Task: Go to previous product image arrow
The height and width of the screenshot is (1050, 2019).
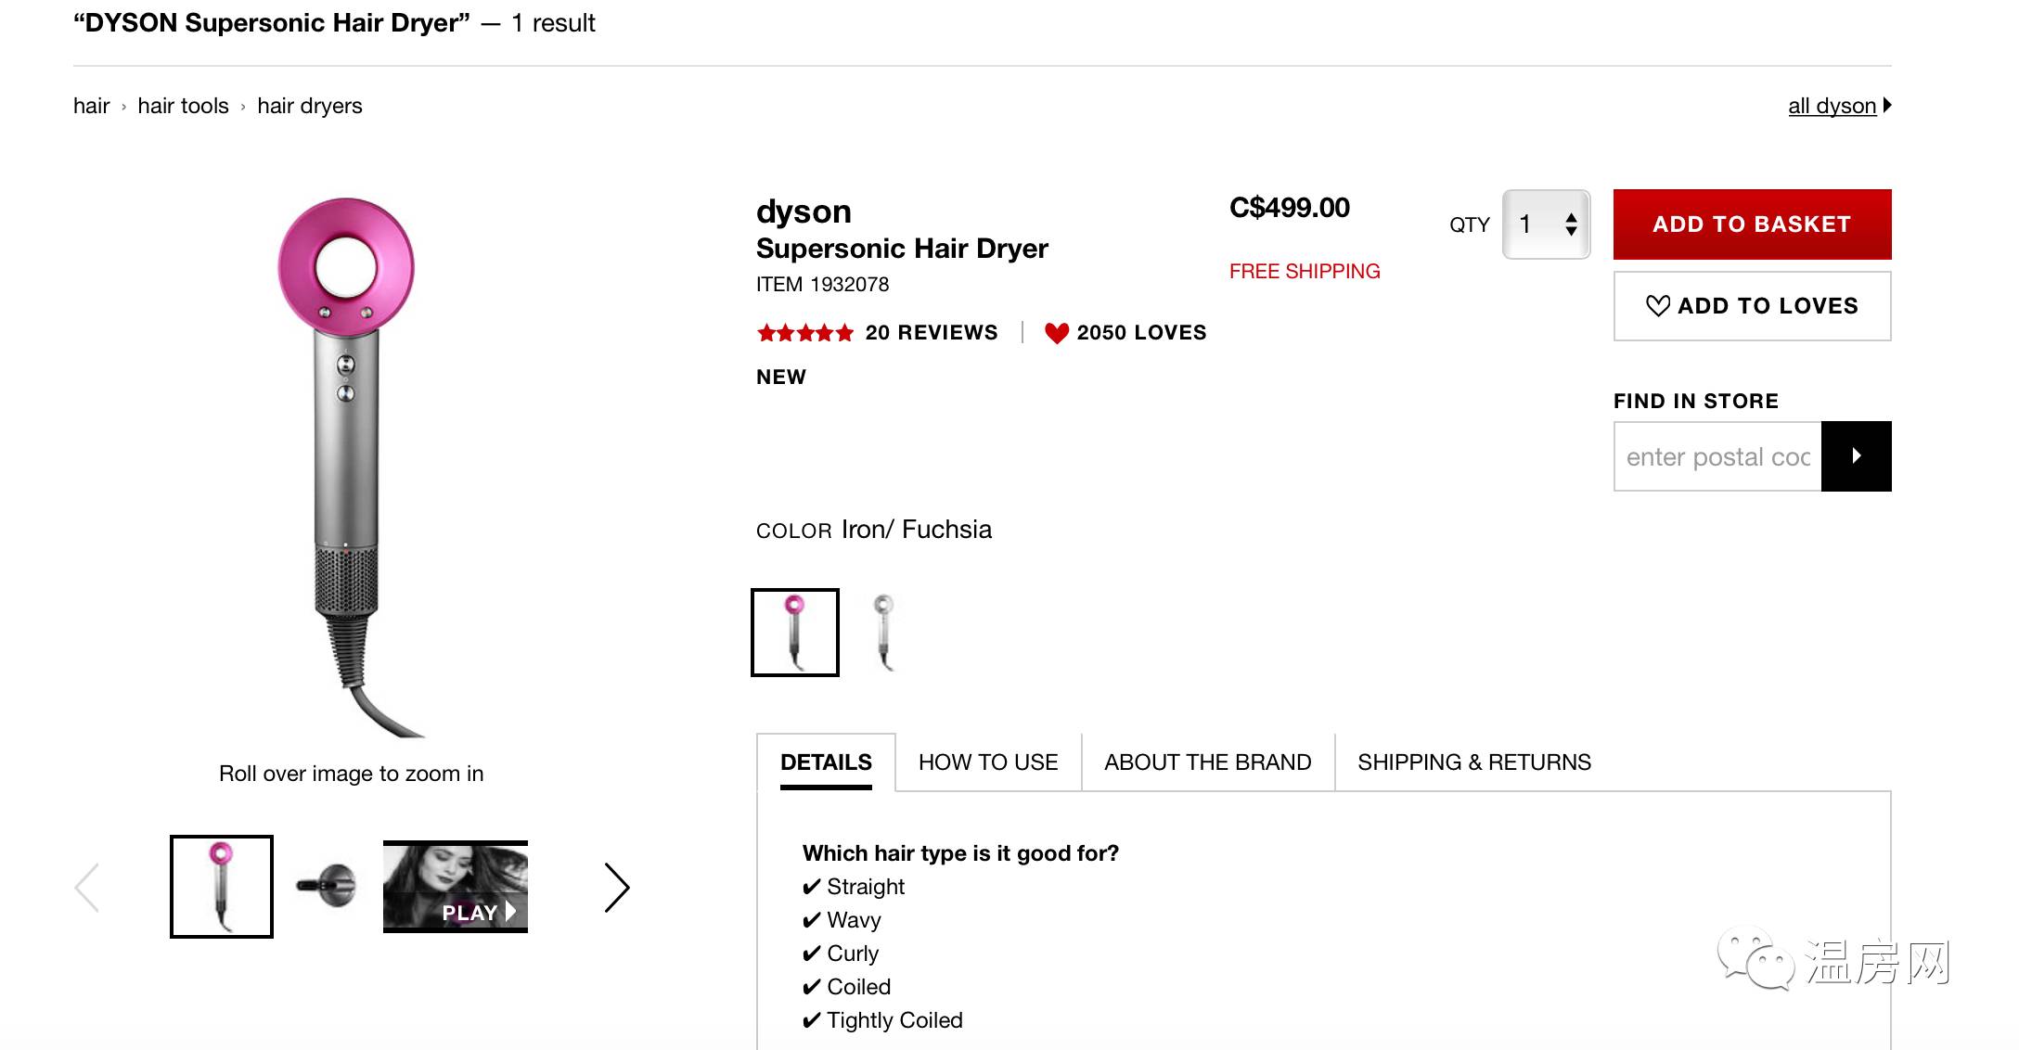Action: click(87, 888)
